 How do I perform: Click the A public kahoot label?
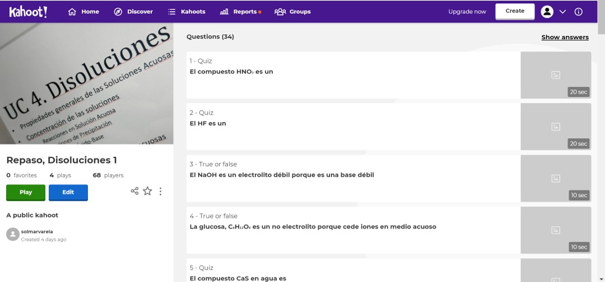[x=32, y=215]
